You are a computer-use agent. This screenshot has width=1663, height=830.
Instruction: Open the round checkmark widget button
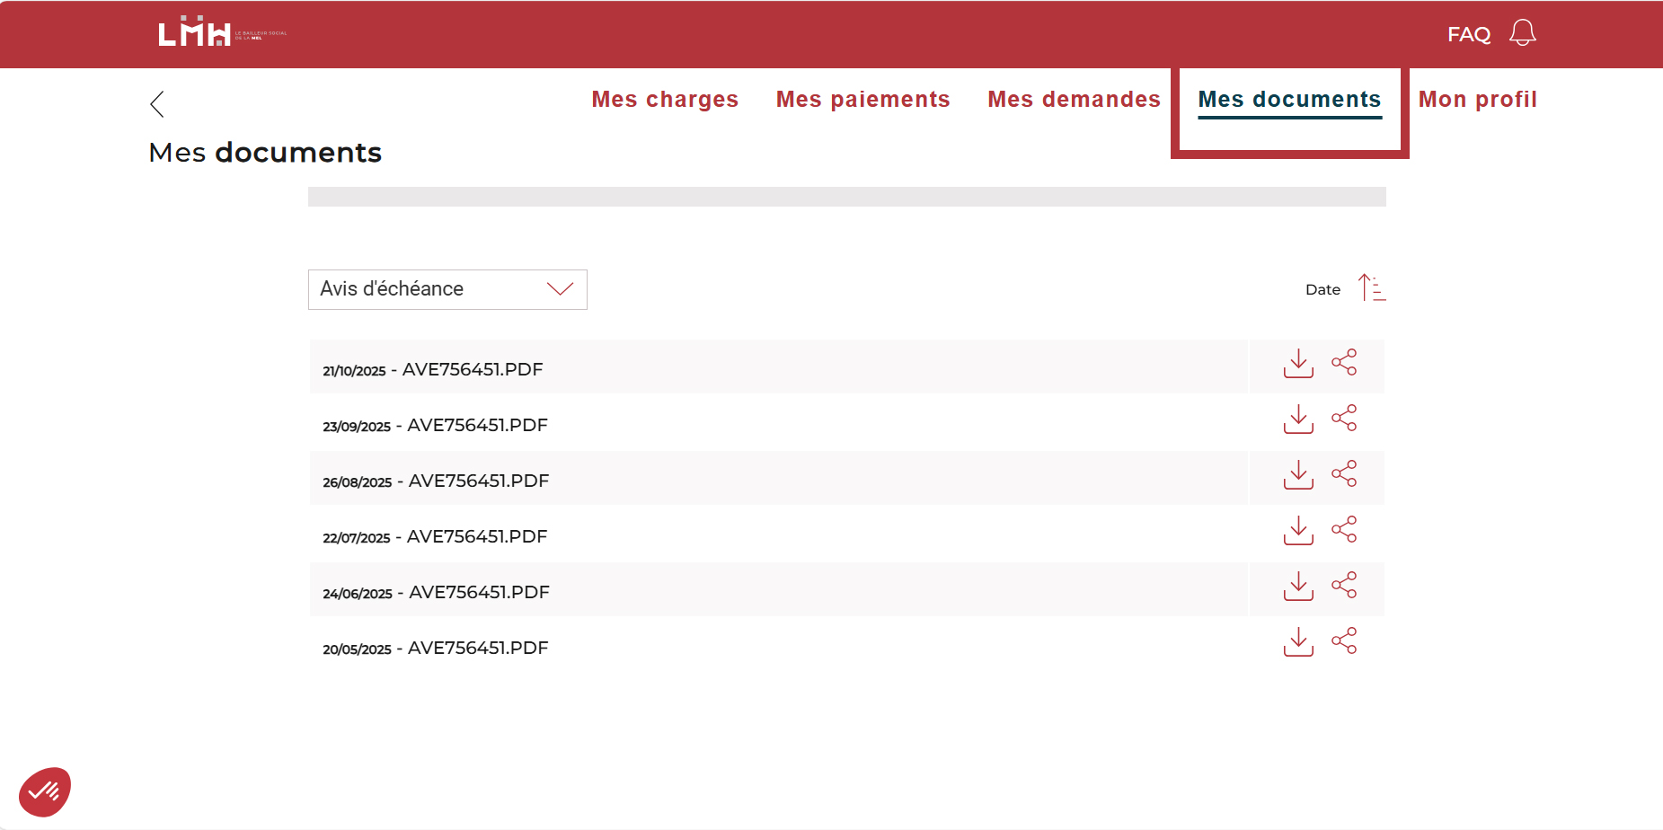click(x=45, y=791)
